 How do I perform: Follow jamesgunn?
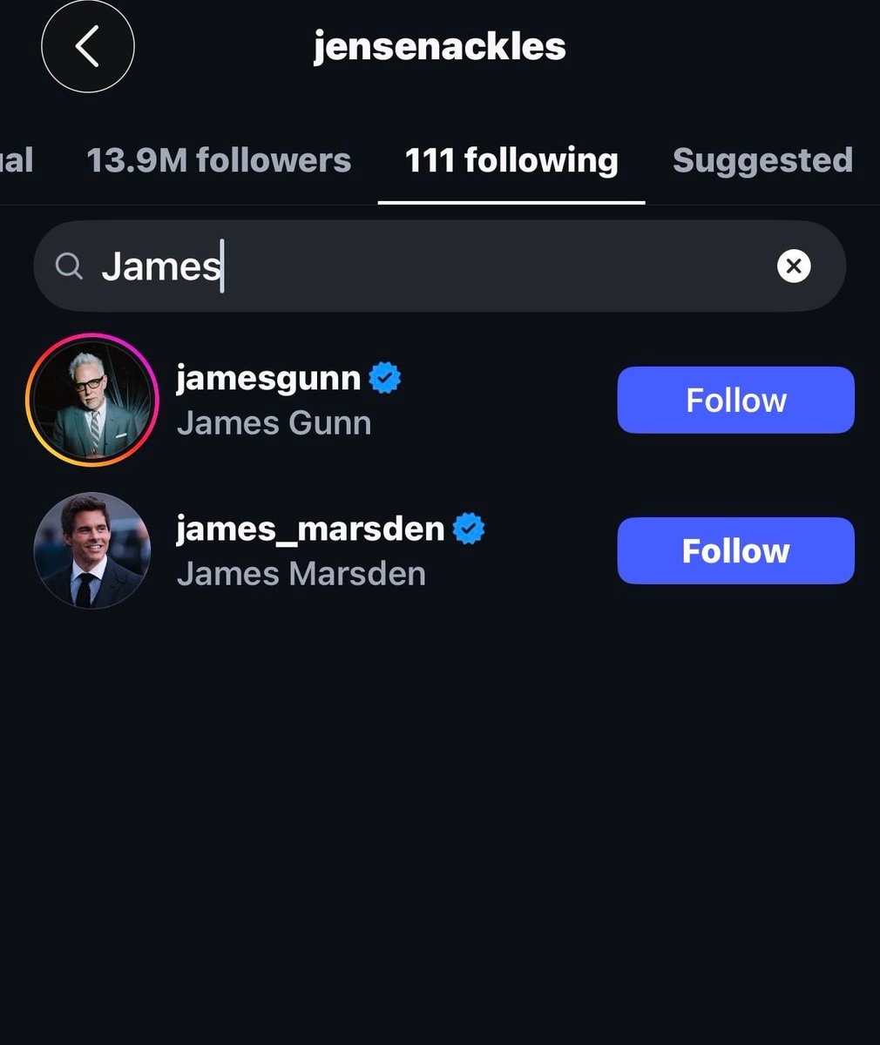click(x=736, y=400)
